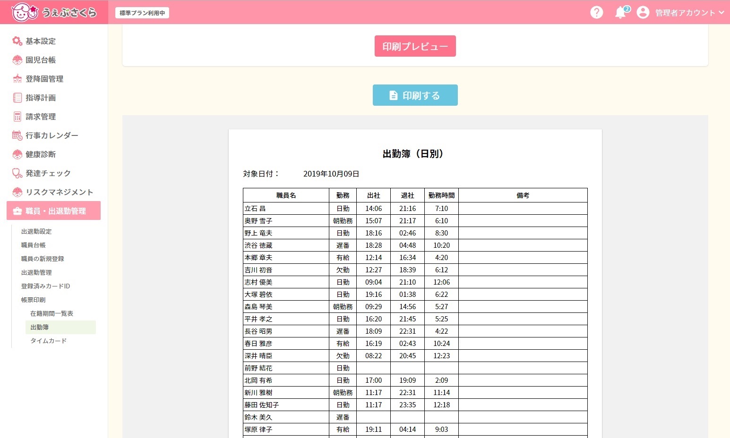Image resolution: width=730 pixels, height=438 pixels.
Task: Open 職員台帳 submenu item
Action: (33, 245)
